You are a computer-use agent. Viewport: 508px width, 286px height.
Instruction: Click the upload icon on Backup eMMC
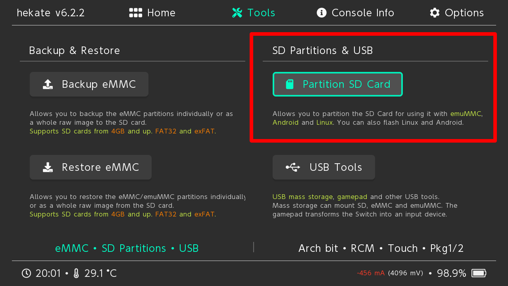click(48, 84)
